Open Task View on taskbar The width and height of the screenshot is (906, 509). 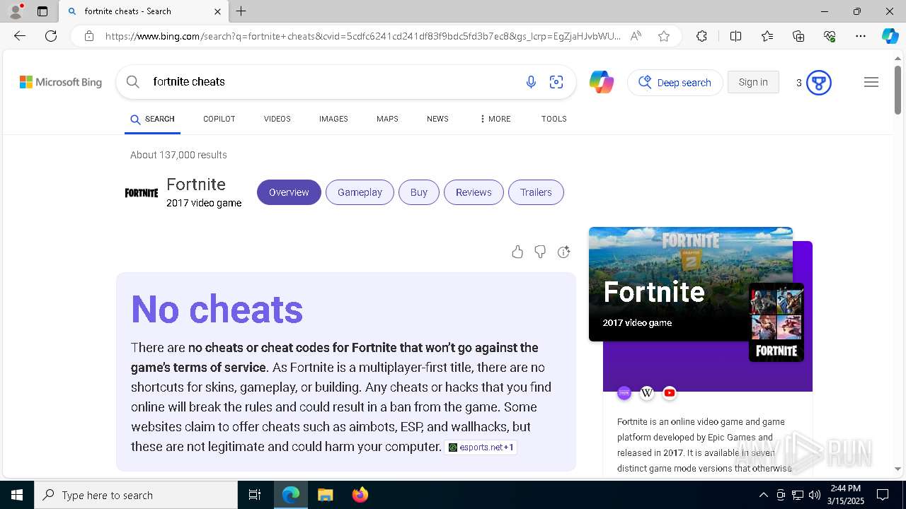(x=255, y=495)
